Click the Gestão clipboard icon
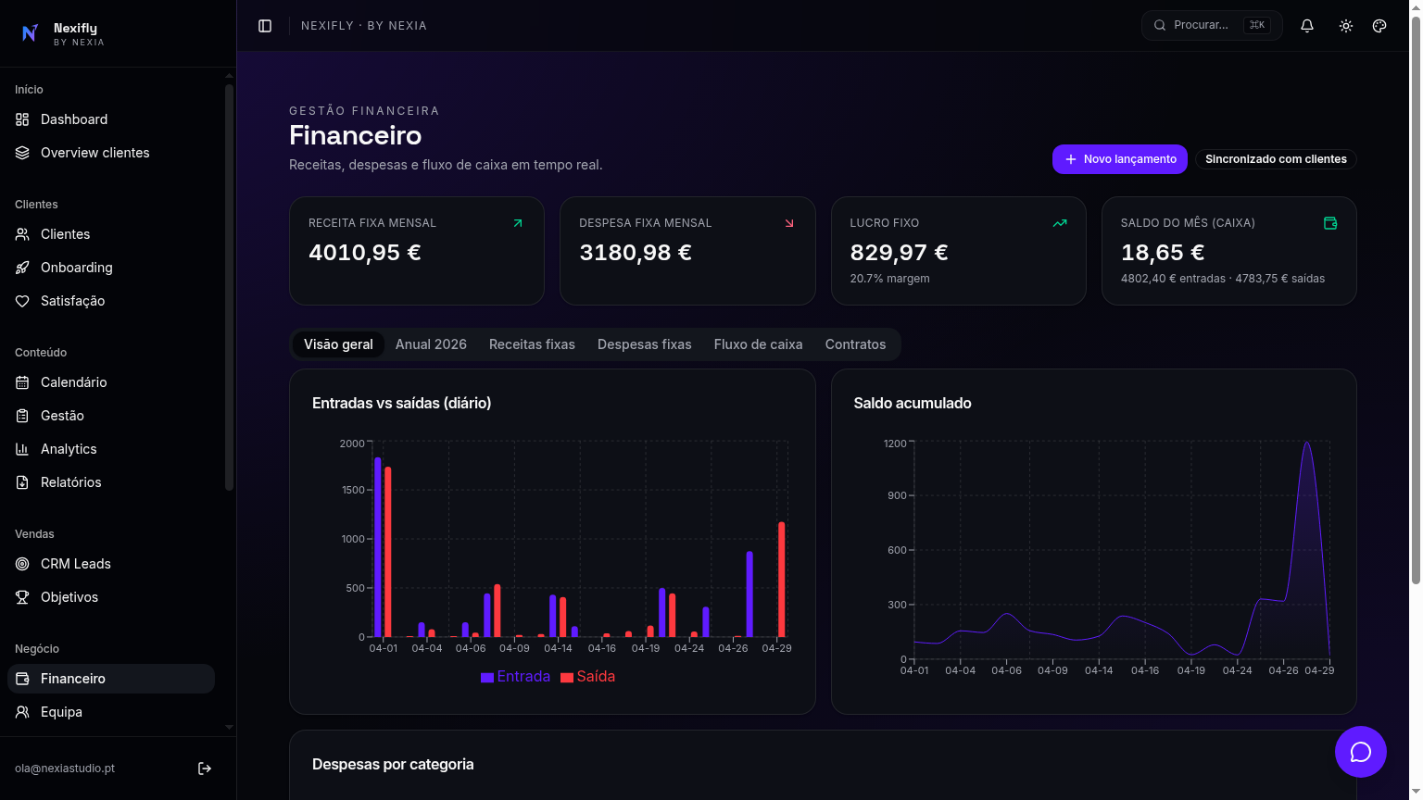Screen dimensions: 1423x800 click(x=22, y=416)
